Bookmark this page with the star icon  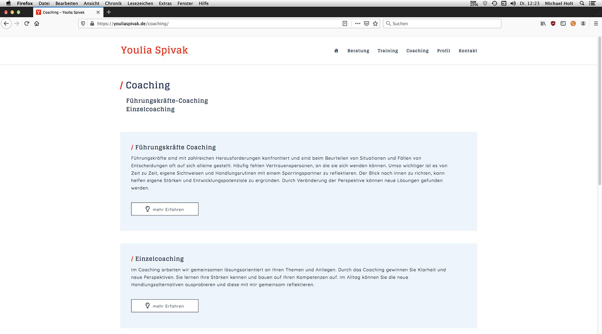click(x=375, y=23)
